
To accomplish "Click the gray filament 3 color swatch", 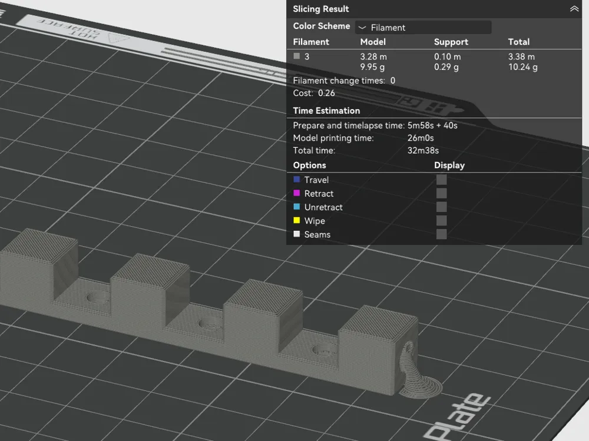I will 297,56.
